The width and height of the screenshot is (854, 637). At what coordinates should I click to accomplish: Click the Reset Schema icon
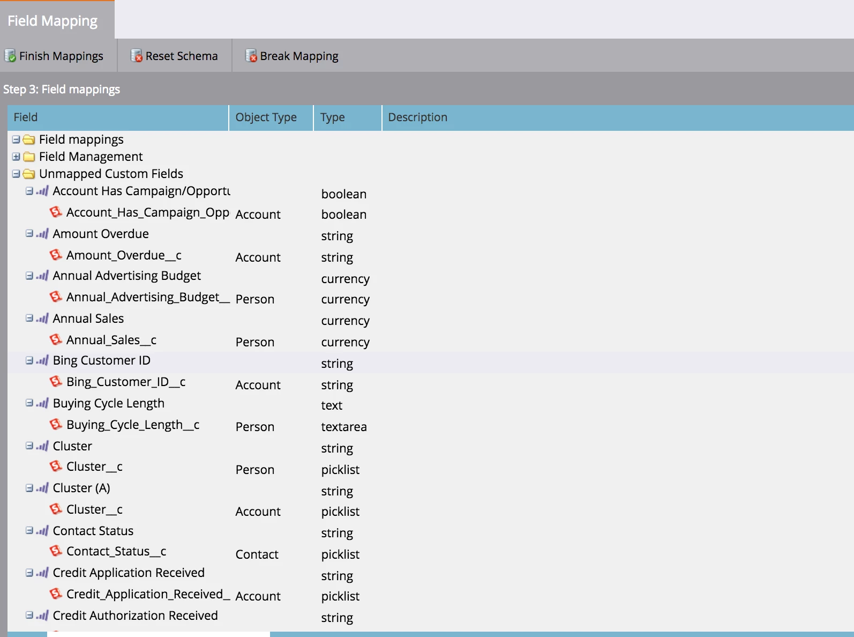click(137, 56)
